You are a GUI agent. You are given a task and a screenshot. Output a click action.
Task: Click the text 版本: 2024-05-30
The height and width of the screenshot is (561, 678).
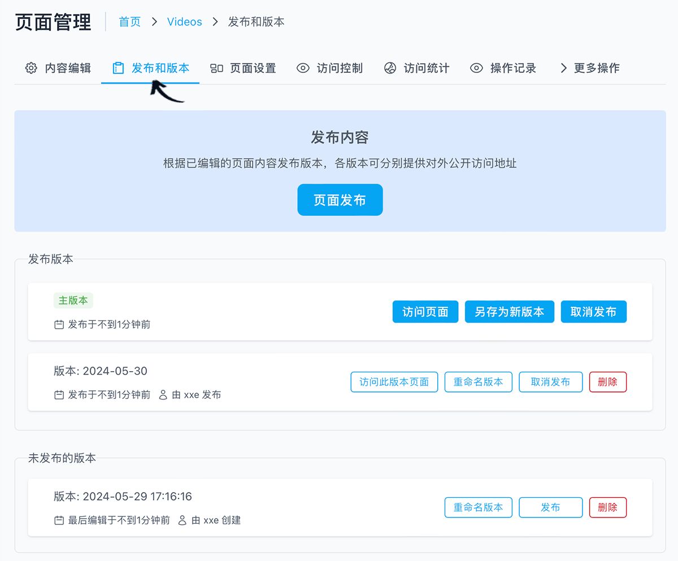(101, 371)
